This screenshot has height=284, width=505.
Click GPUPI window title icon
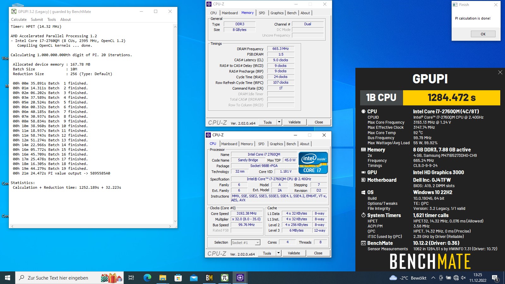click(14, 11)
